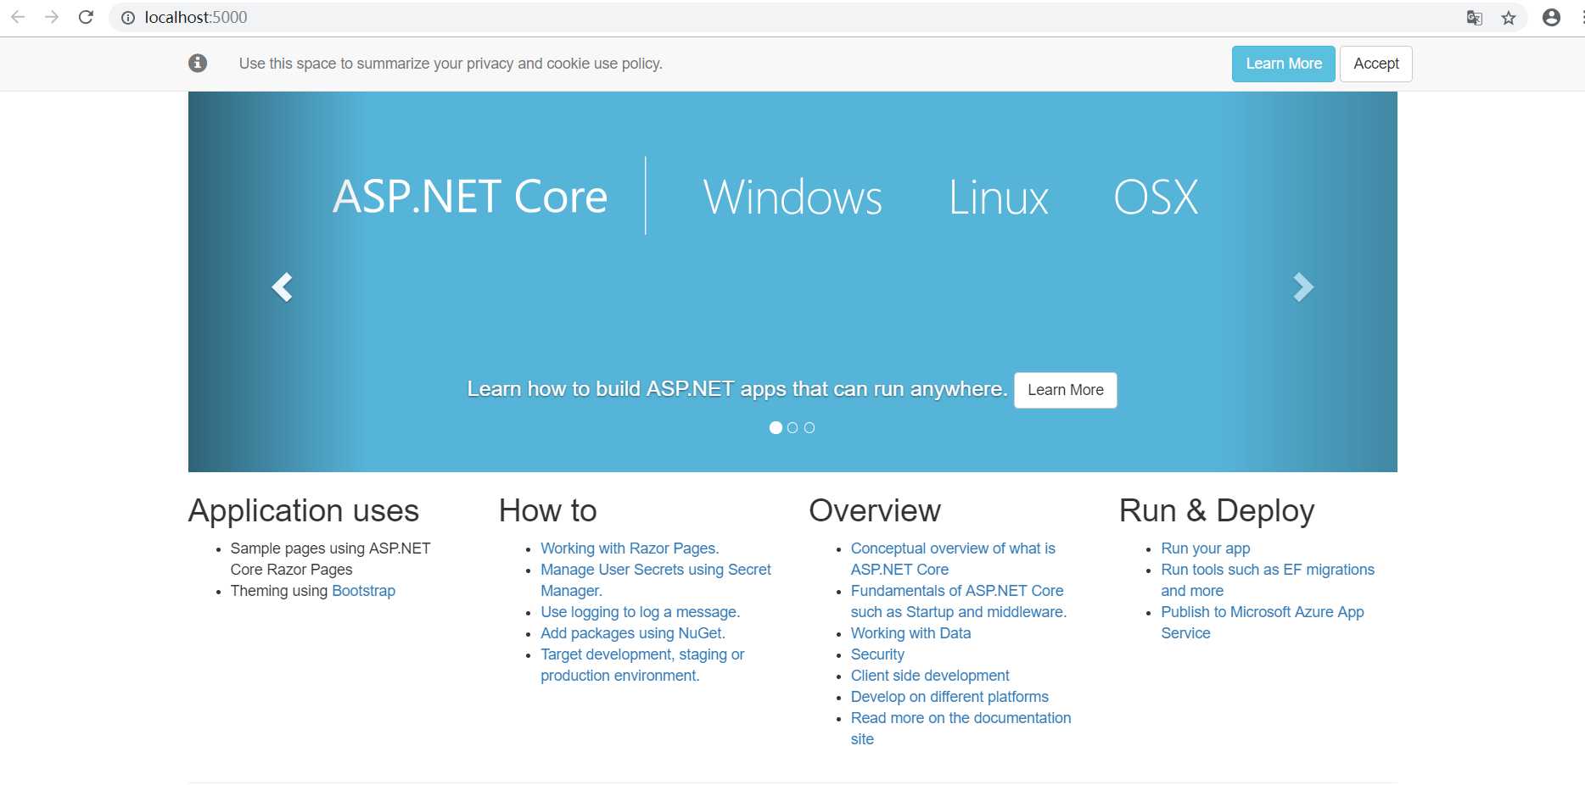
Task: Open Working with Data link
Action: point(910,633)
